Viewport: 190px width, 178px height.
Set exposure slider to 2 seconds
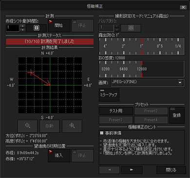124,46
